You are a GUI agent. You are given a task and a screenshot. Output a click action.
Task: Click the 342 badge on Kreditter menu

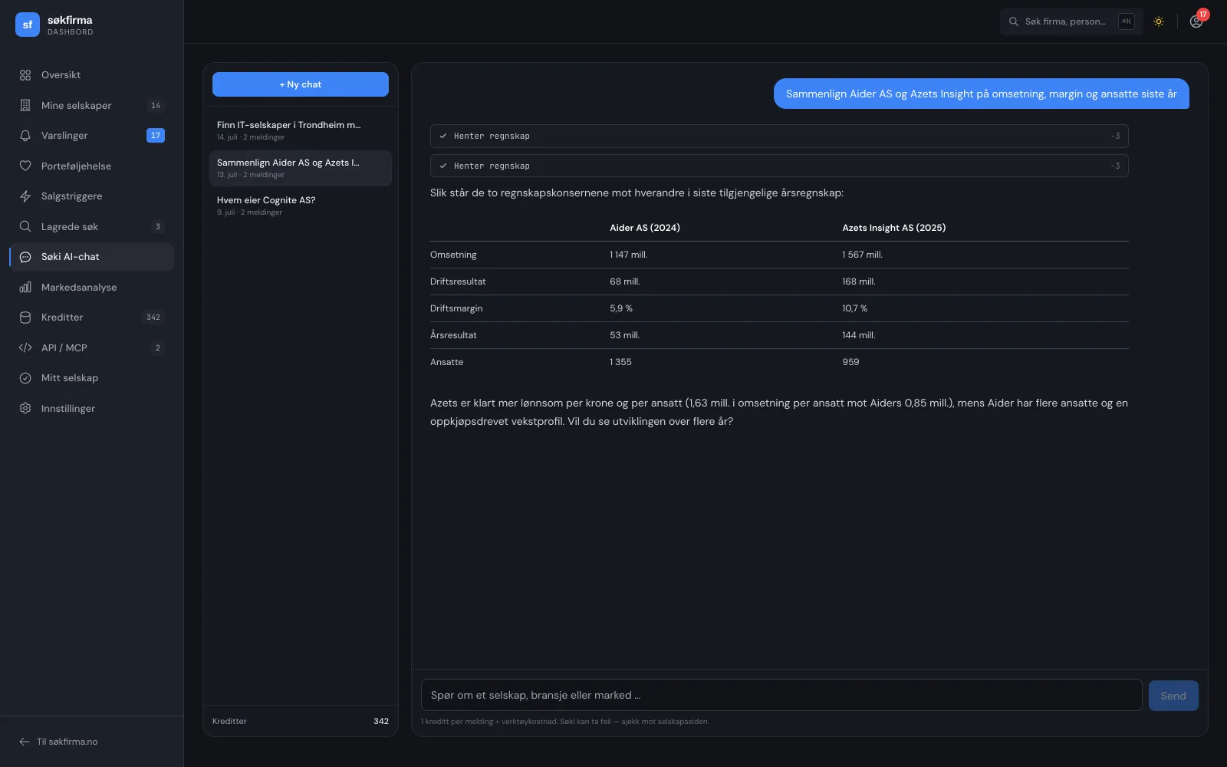coord(153,318)
